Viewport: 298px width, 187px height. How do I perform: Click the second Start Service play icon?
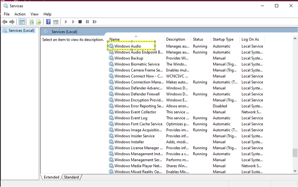[73, 22]
